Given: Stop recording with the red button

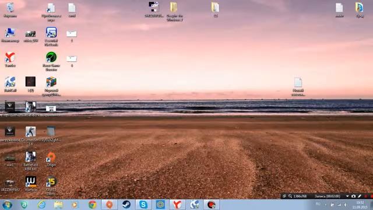Looking at the screenshot, I should (365, 196).
